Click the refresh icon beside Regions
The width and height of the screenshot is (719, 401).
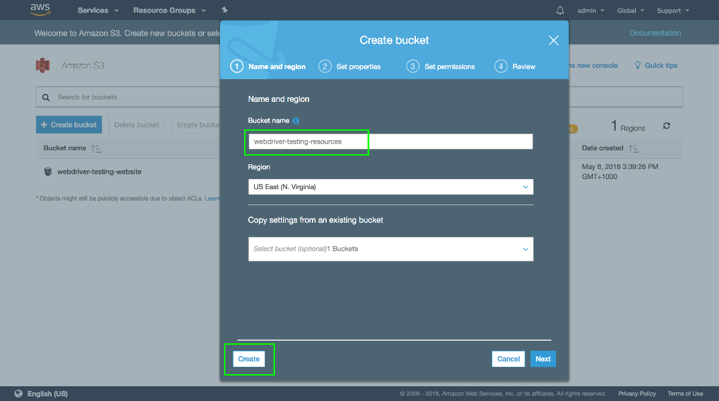pyautogui.click(x=666, y=126)
